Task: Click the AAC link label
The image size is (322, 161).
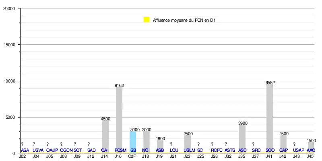Action: 311,150
